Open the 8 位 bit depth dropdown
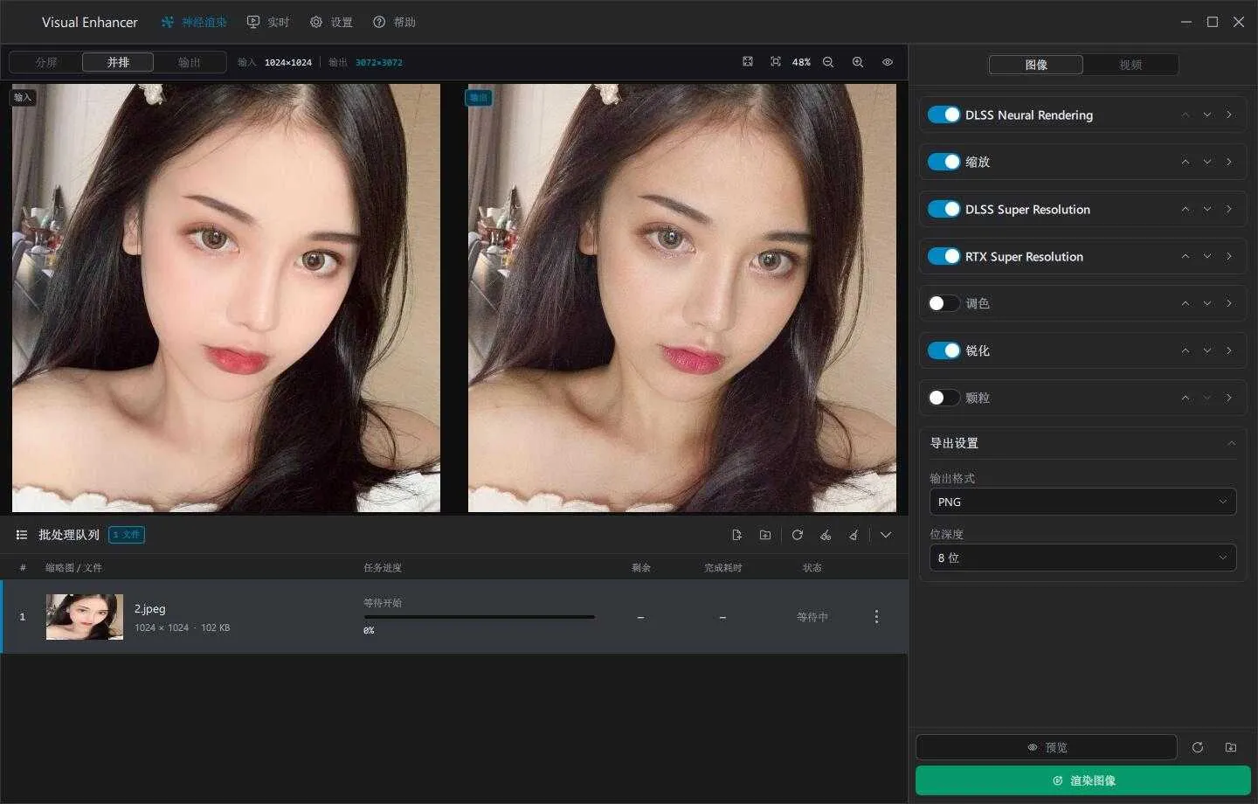 tap(1082, 558)
